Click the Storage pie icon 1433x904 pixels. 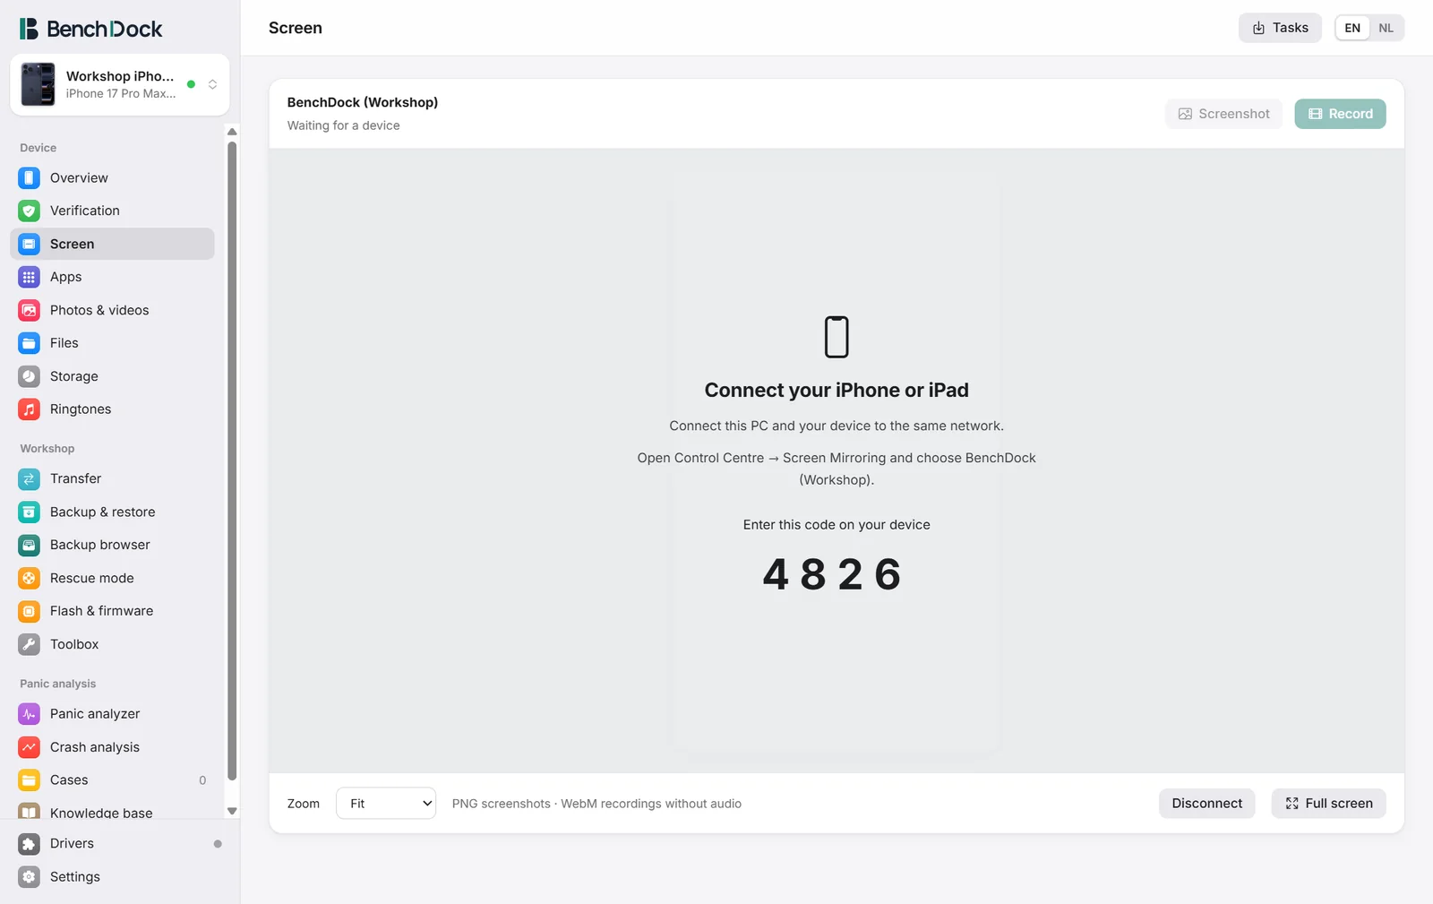click(30, 377)
